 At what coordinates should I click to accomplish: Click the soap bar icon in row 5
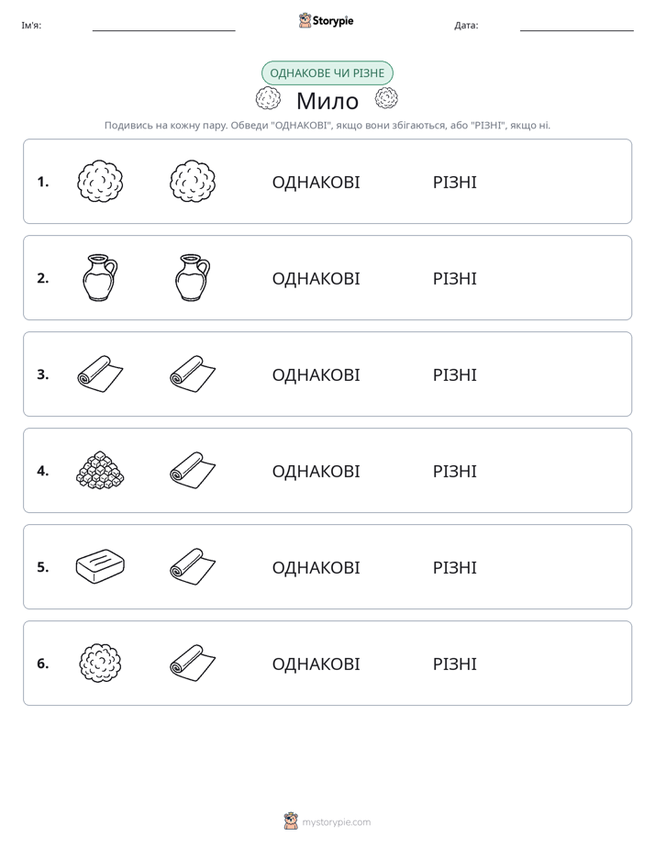pyautogui.click(x=100, y=567)
